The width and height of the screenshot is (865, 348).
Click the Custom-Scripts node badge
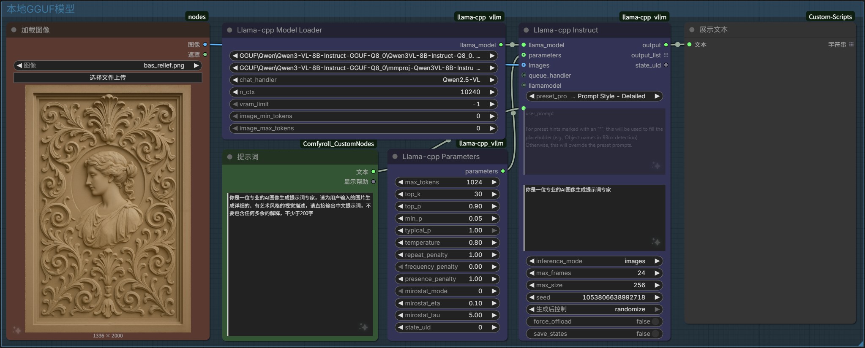(x=830, y=17)
